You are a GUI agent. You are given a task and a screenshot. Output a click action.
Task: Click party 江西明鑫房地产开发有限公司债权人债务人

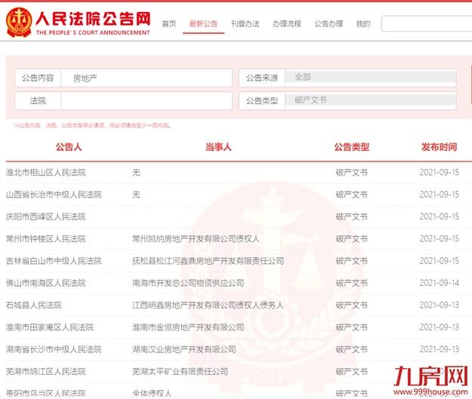tap(208, 305)
